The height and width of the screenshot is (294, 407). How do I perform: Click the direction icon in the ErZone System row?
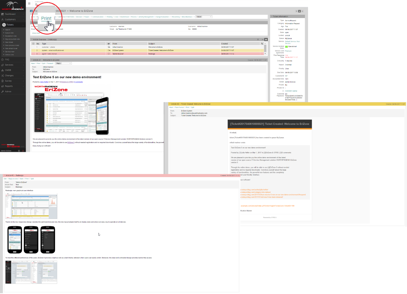point(109,50)
